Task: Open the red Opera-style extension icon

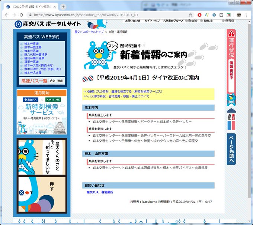Action: pos(199,15)
